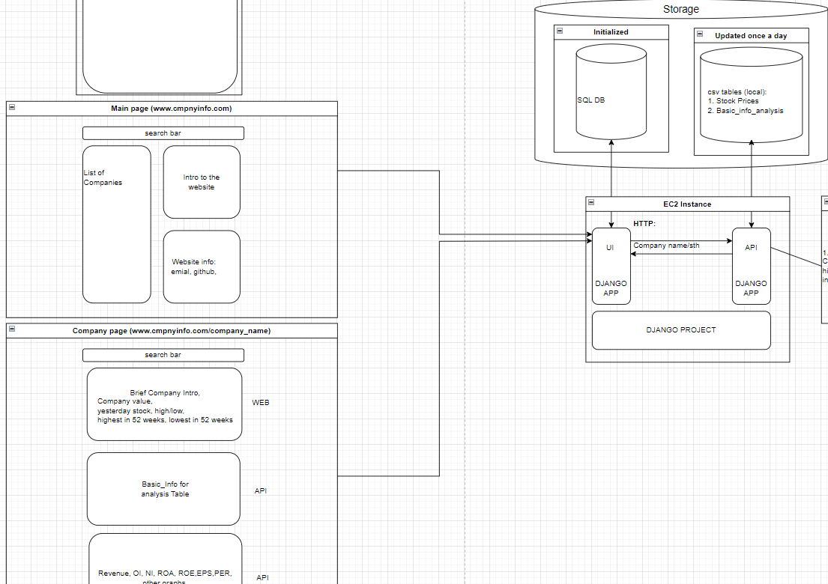Collapse the Initialized storage container
This screenshot has width=828, height=584.
[x=560, y=31]
